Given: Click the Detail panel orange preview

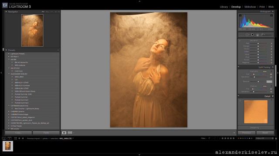Looking at the screenshot, I should pos(256,112).
